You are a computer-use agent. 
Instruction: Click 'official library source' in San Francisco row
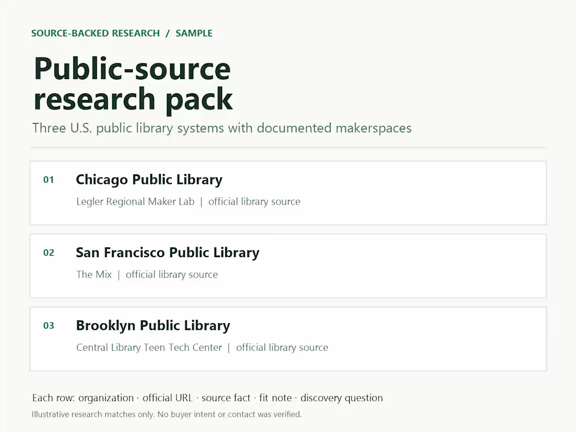(172, 274)
